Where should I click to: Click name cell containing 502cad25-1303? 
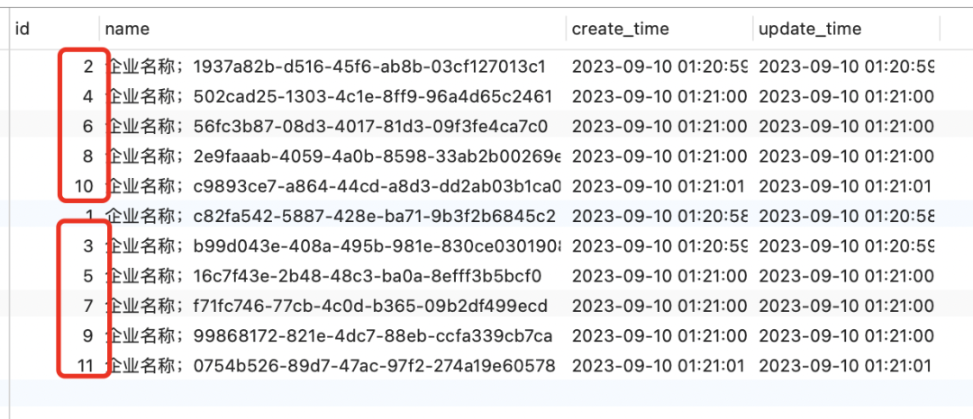(x=328, y=95)
